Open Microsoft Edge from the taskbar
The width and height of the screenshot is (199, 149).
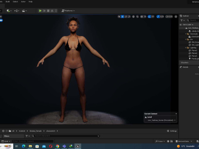24,146
